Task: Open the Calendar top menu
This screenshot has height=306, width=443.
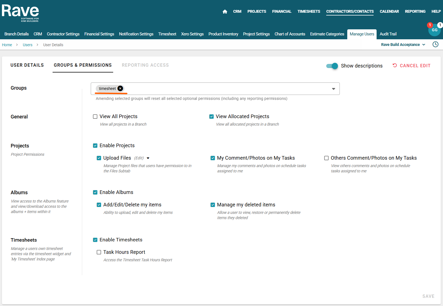Action: [389, 11]
